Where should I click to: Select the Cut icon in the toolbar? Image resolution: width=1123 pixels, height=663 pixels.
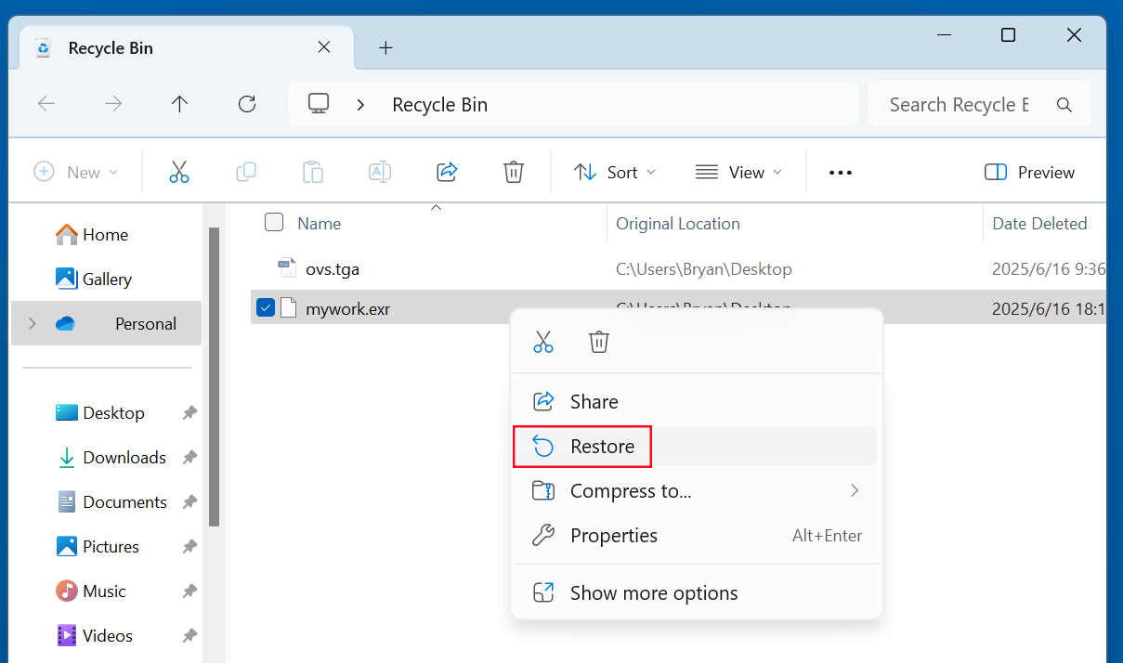pos(179,172)
